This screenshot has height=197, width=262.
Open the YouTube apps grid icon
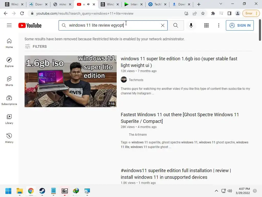click(x=206, y=25)
